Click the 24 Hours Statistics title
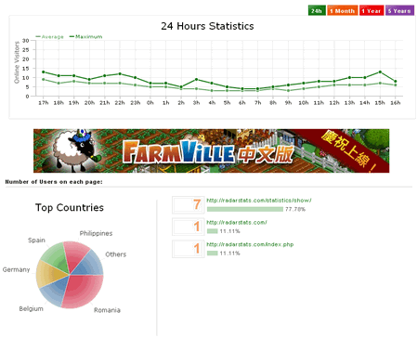The image size is (417, 338). point(207,26)
